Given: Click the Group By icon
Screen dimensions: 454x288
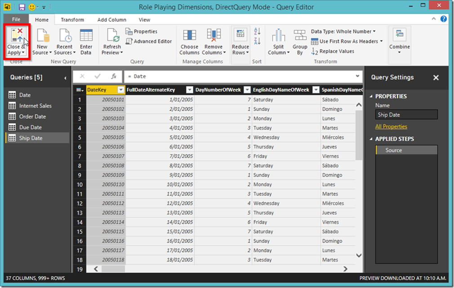Looking at the screenshot, I should pyautogui.click(x=300, y=35).
